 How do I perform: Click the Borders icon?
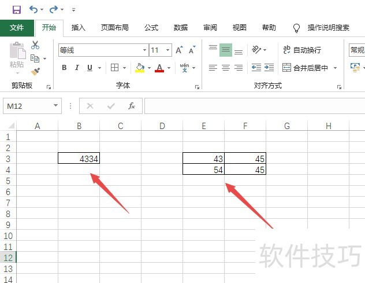[115, 68]
